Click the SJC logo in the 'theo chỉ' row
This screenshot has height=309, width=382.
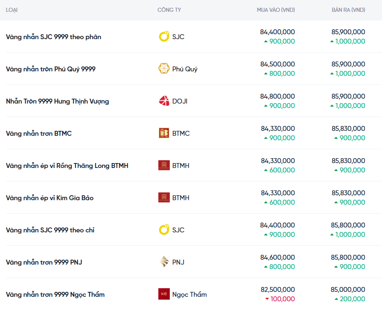[x=164, y=230]
